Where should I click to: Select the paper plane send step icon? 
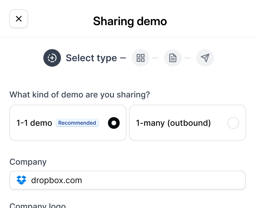(x=205, y=58)
